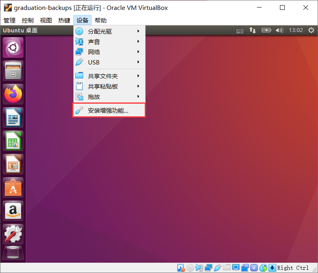Select 安装增强功能... menu entry

[x=109, y=110]
